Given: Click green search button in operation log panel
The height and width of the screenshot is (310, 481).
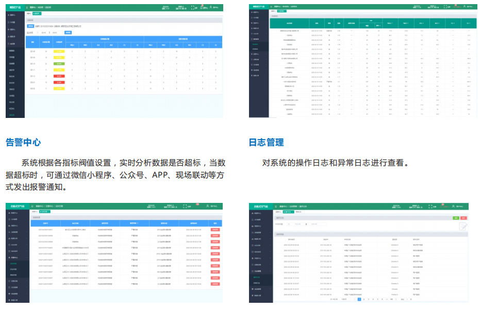Looking at the screenshot, I should coord(456,218).
